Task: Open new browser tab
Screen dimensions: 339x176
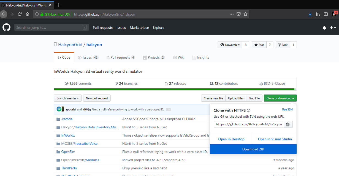Action: (58, 5)
